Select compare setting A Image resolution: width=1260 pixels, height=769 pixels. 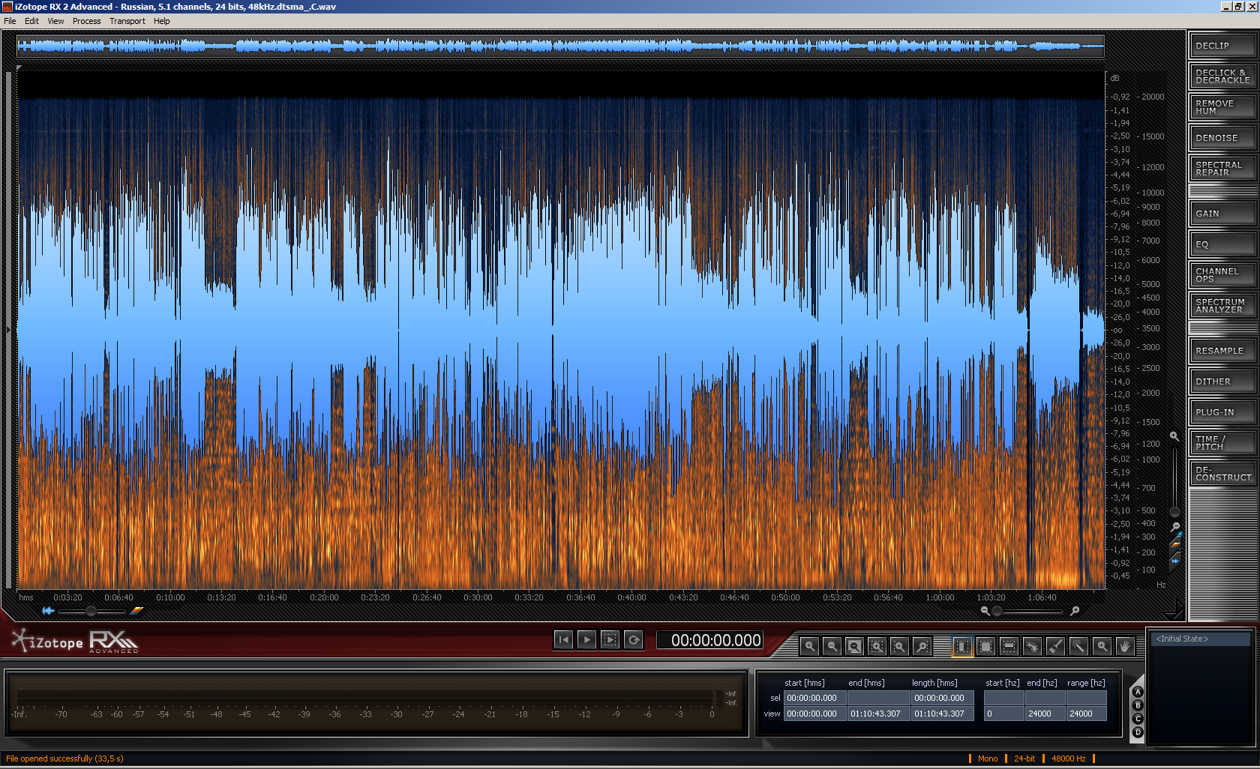click(1138, 692)
